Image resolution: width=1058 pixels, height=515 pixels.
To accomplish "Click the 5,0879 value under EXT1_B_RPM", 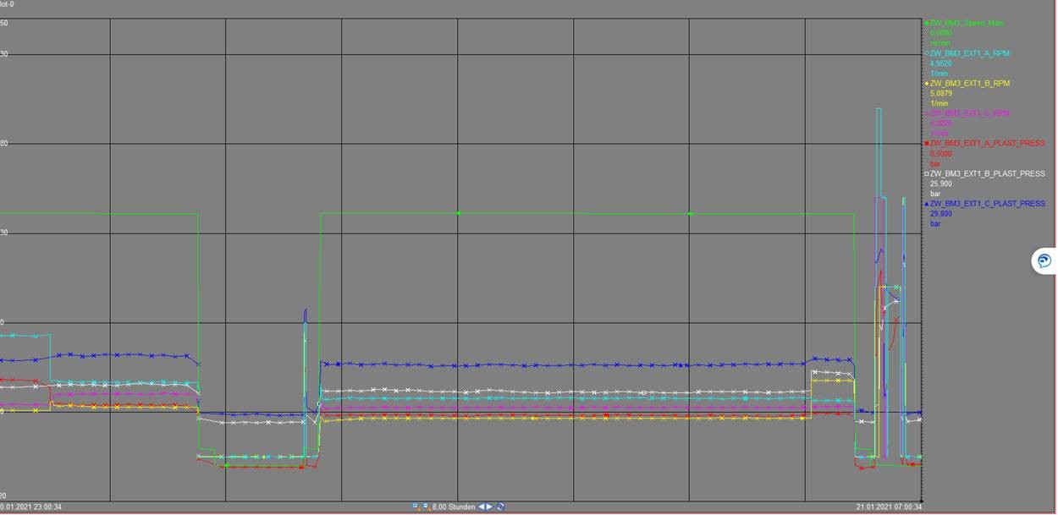I will 941,93.
